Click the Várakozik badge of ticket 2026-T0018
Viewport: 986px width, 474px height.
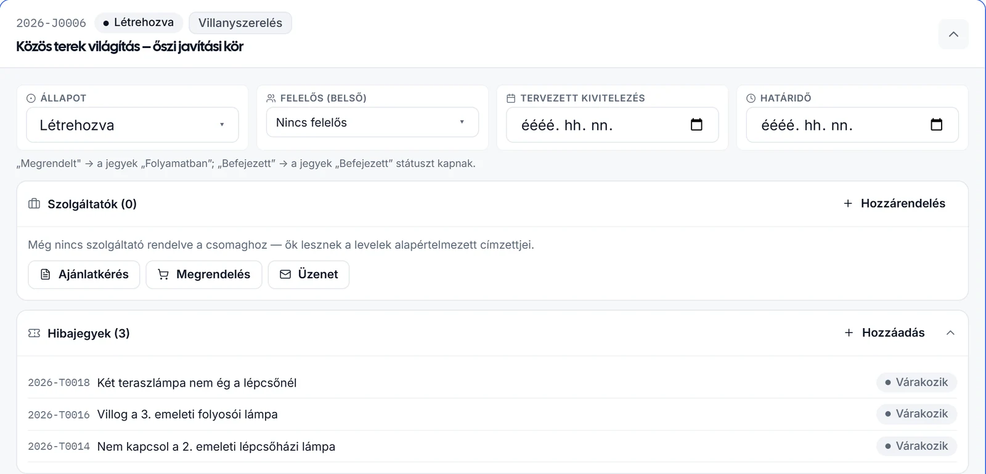click(x=916, y=382)
